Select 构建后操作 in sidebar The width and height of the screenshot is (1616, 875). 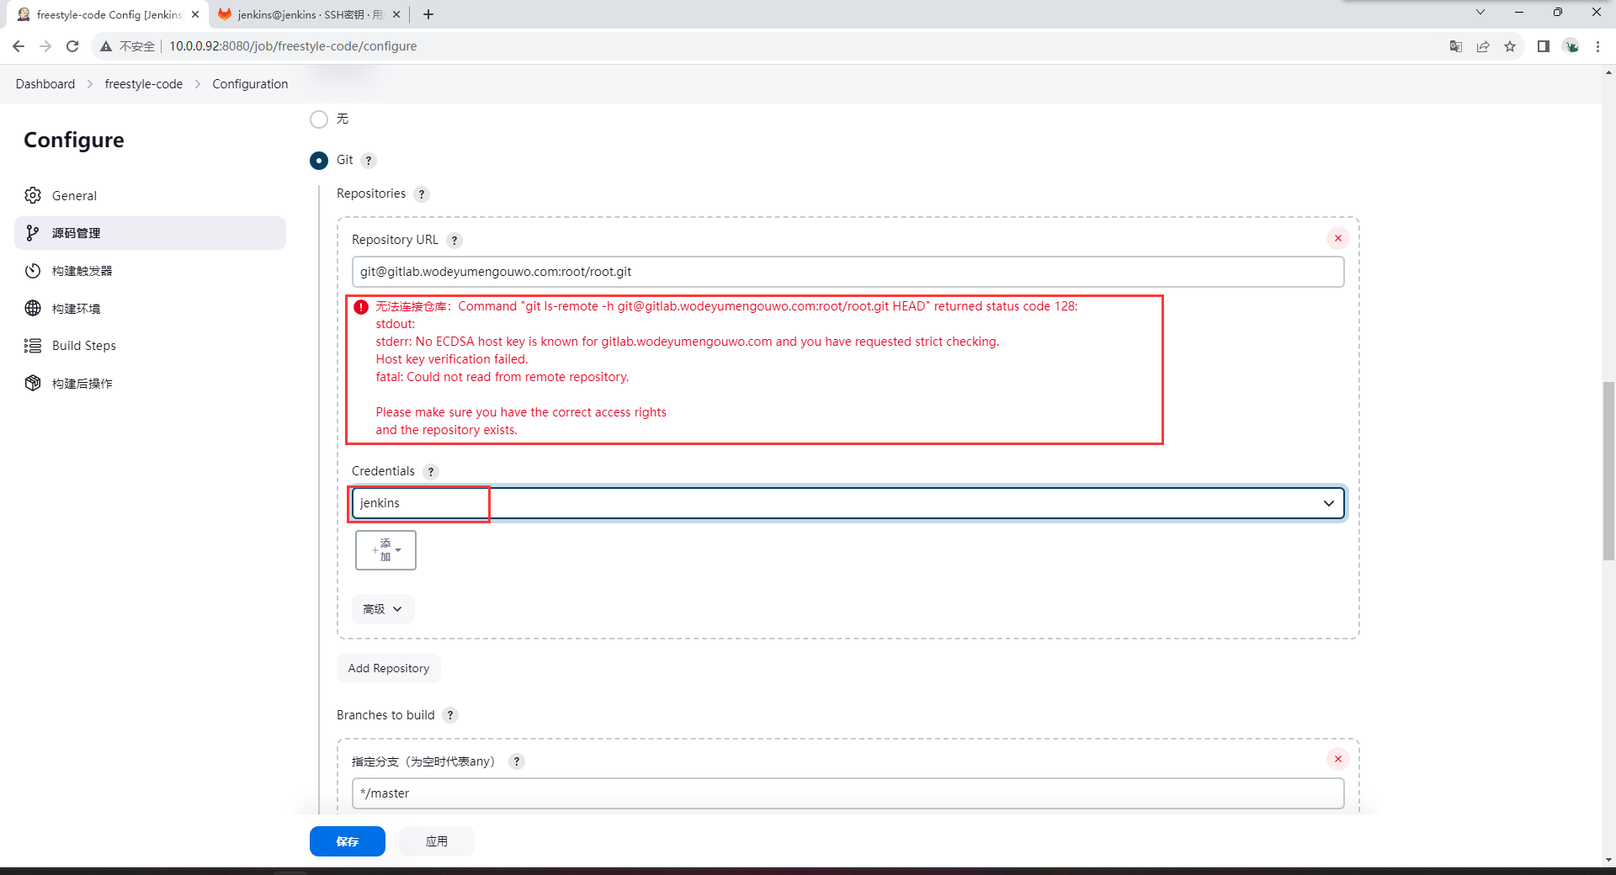[150, 384]
